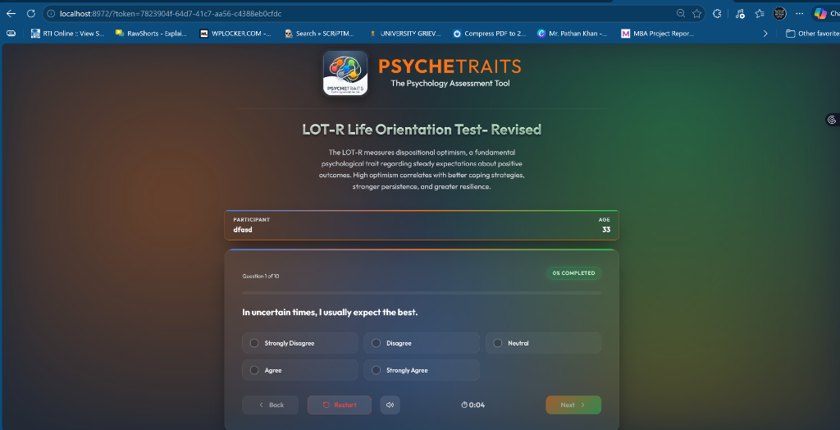The width and height of the screenshot is (840, 430).
Task: Open RTI Online bookmark
Action: coord(67,34)
